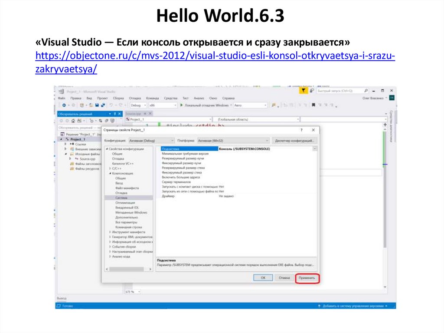
Task: Open the x86 platform dropdown in toolbar
Action: coord(163,105)
